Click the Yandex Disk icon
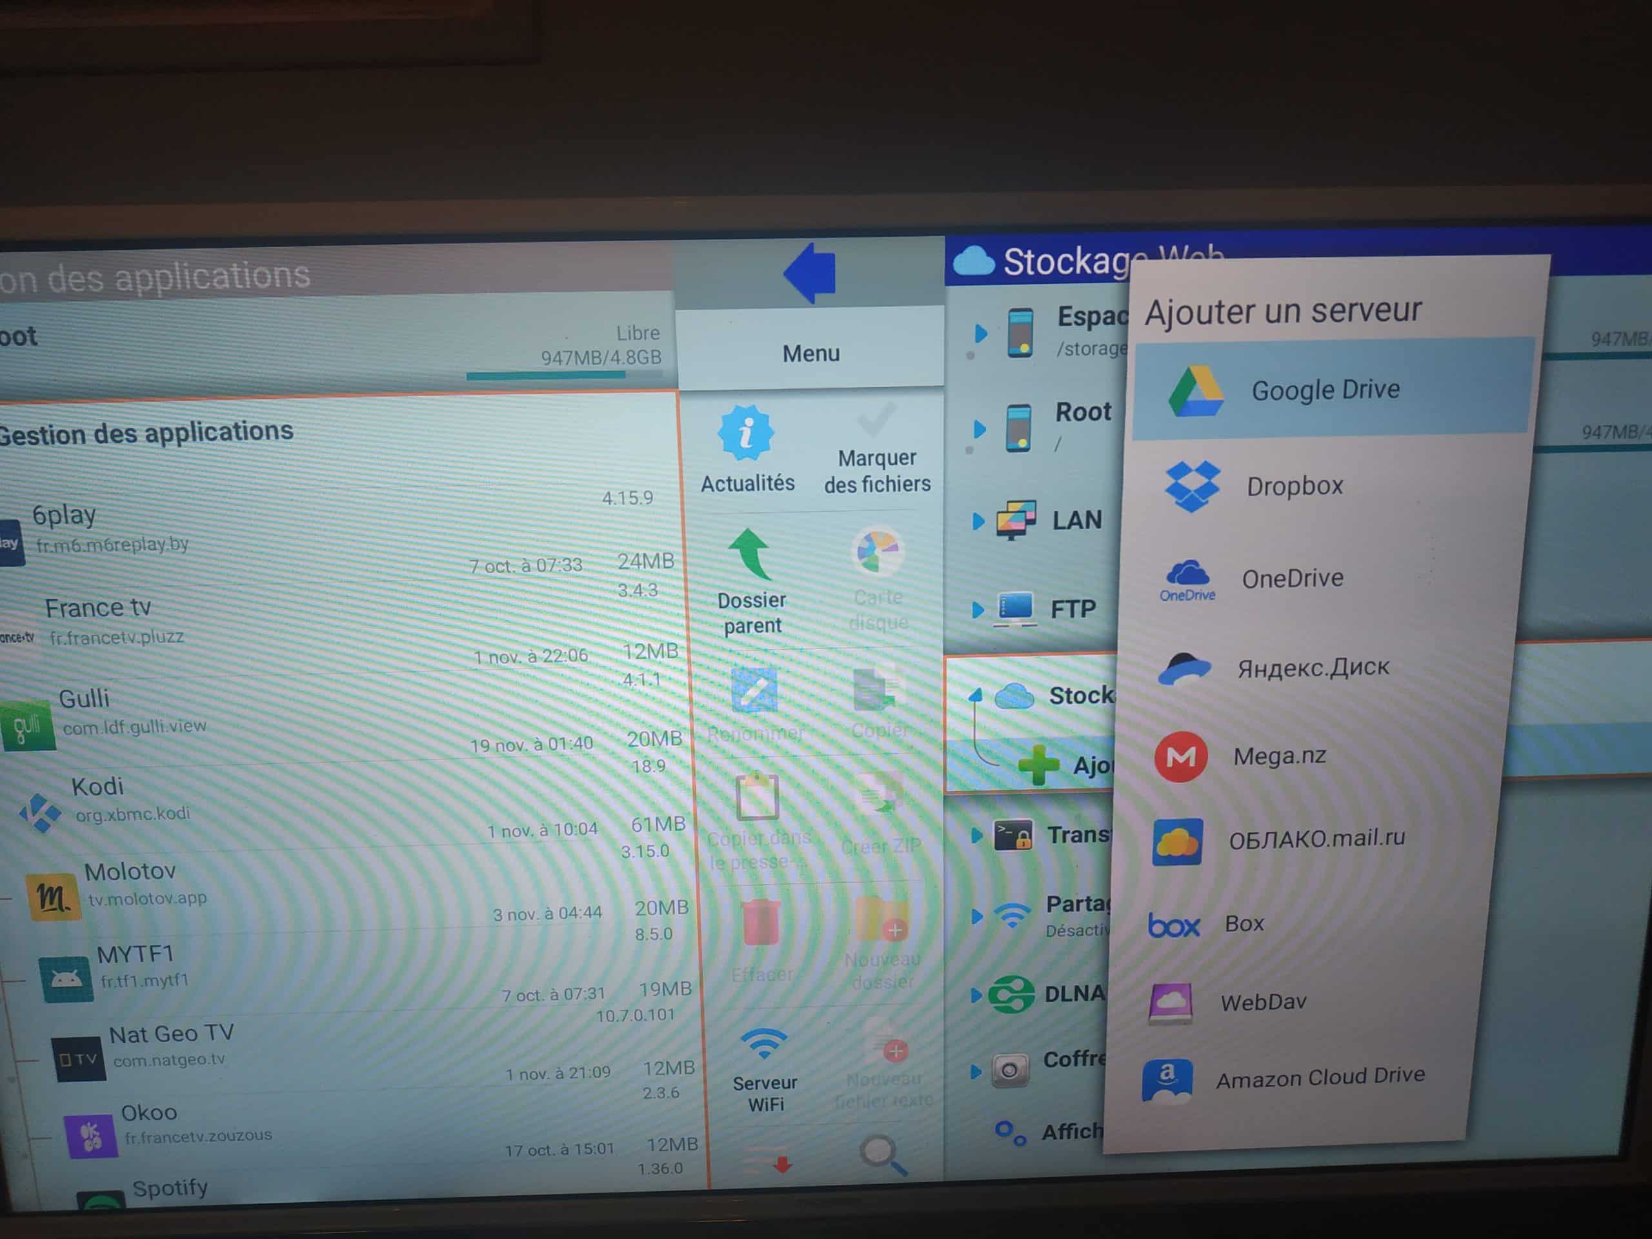The width and height of the screenshot is (1652, 1239). pos(1184,668)
